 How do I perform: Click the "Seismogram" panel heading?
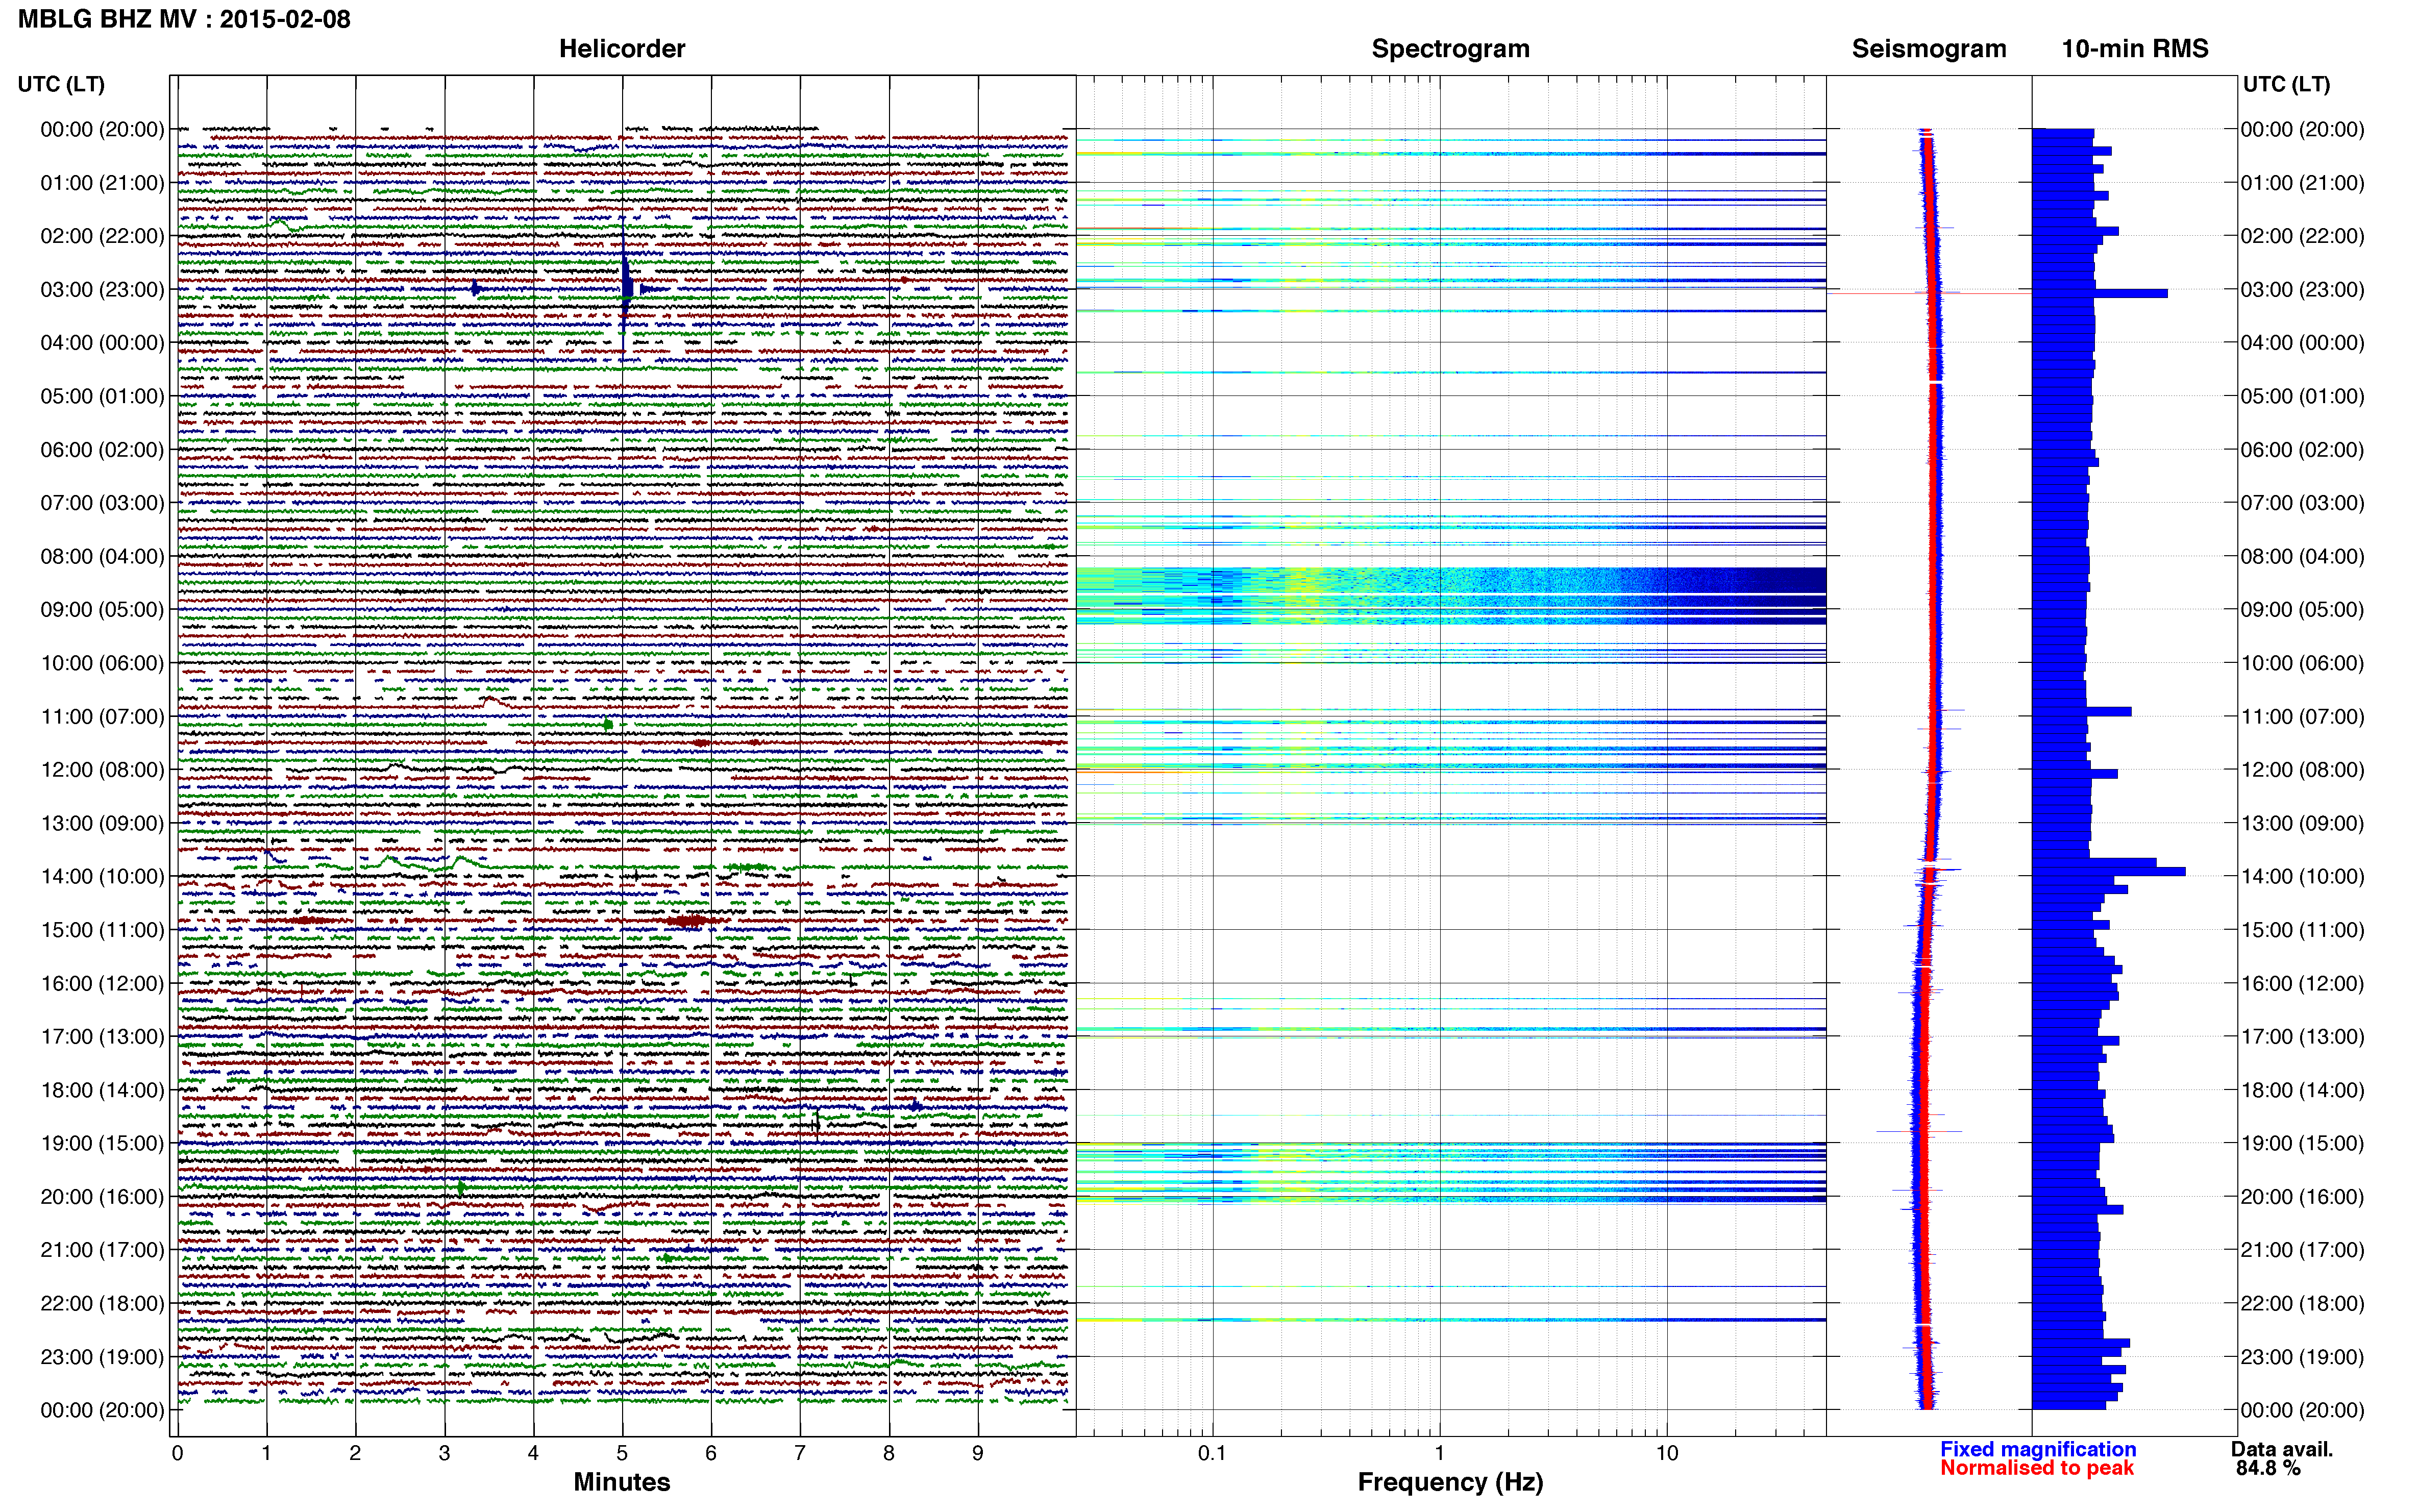coord(1929,48)
